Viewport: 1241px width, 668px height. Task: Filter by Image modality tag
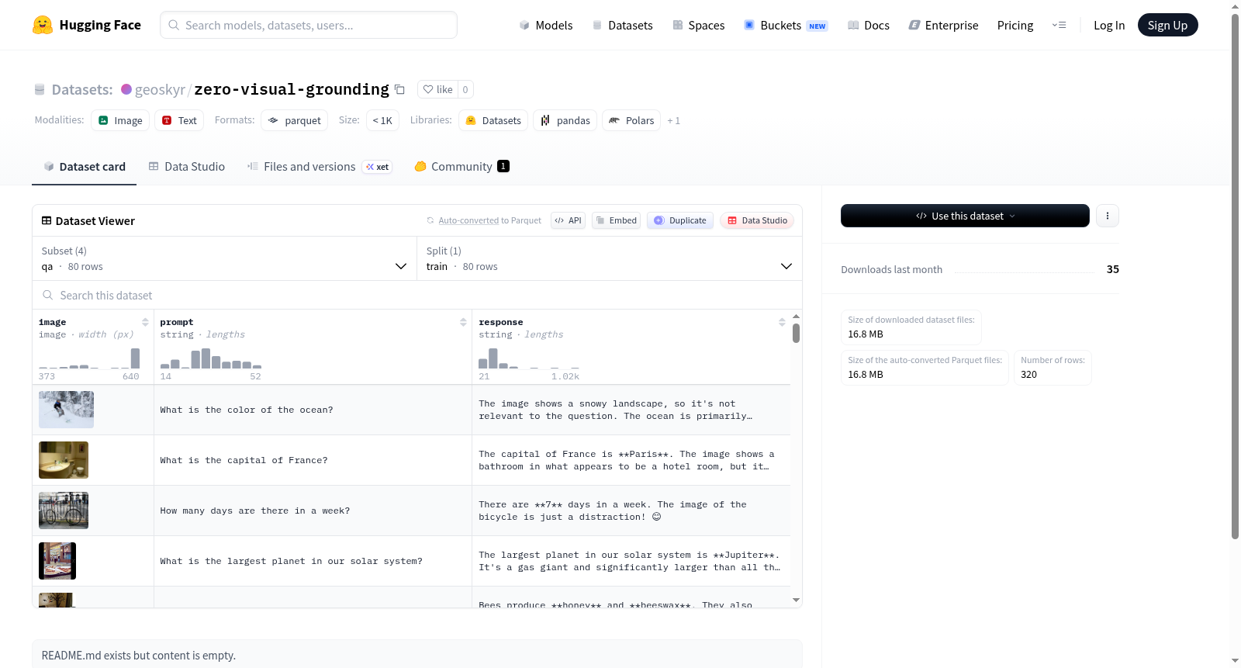pyautogui.click(x=120, y=120)
